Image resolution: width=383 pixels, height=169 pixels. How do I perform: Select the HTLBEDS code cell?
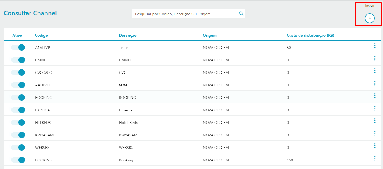coord(43,123)
